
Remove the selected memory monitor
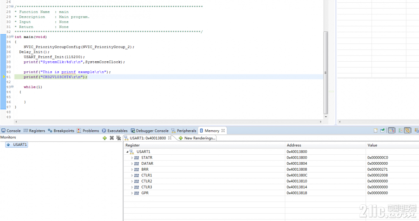pyautogui.click(x=112, y=138)
